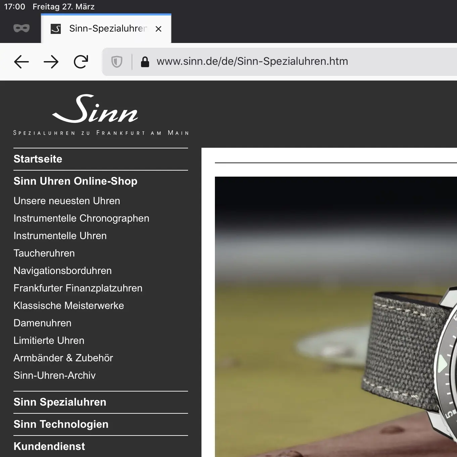Viewport: 457px width, 457px height.
Task: Click the browser back arrow
Action: point(21,62)
